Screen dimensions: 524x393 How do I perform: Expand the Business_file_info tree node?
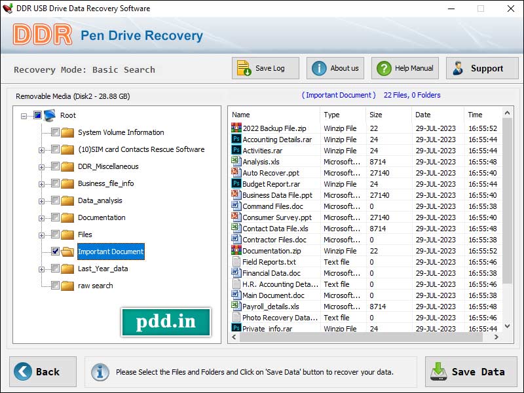(43, 183)
